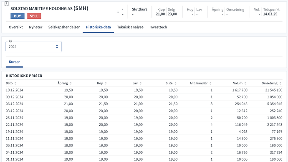Open the Nyheter tab
This screenshot has width=288, height=162.
(x=35, y=27)
